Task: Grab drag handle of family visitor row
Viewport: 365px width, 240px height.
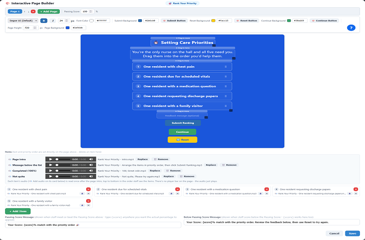Action: (x=225, y=106)
